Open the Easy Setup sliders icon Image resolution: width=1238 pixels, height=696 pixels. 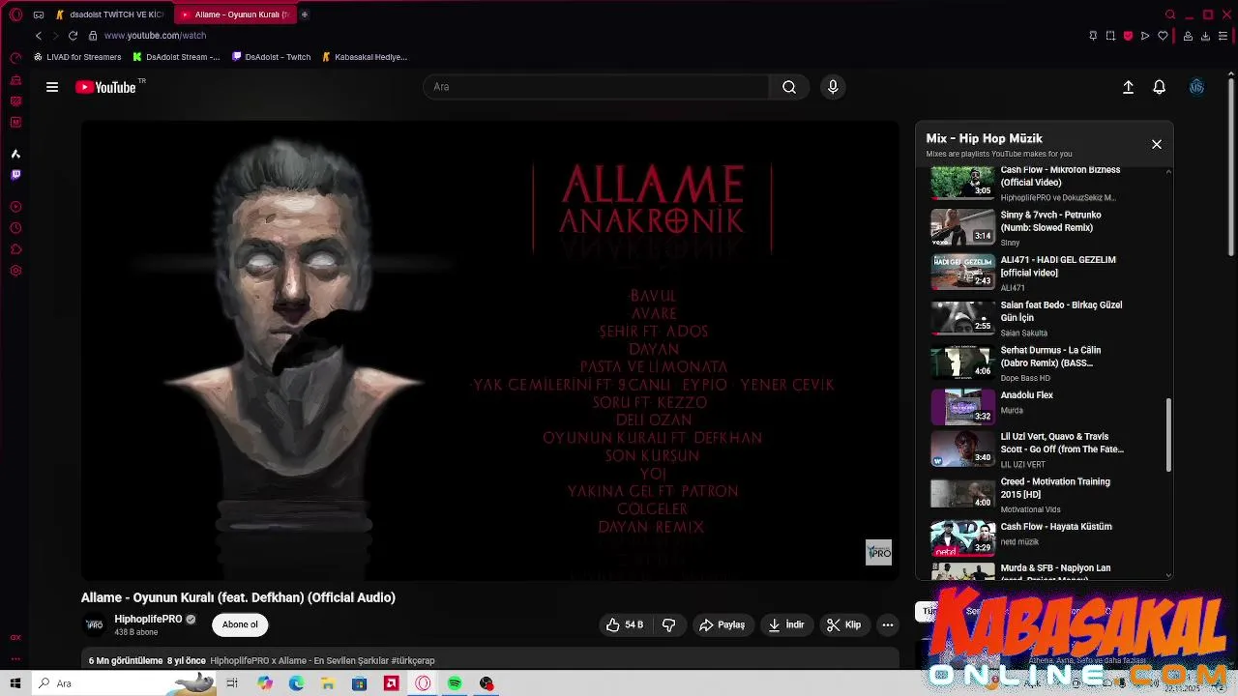(x=1223, y=36)
